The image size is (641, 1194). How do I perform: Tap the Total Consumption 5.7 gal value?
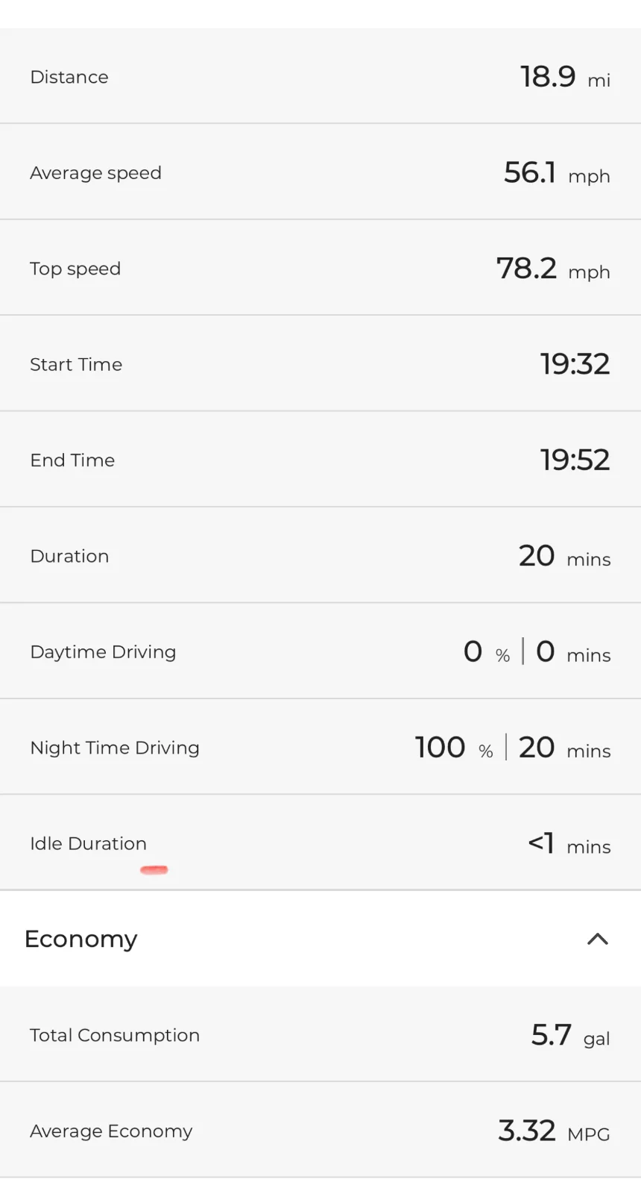point(570,1036)
